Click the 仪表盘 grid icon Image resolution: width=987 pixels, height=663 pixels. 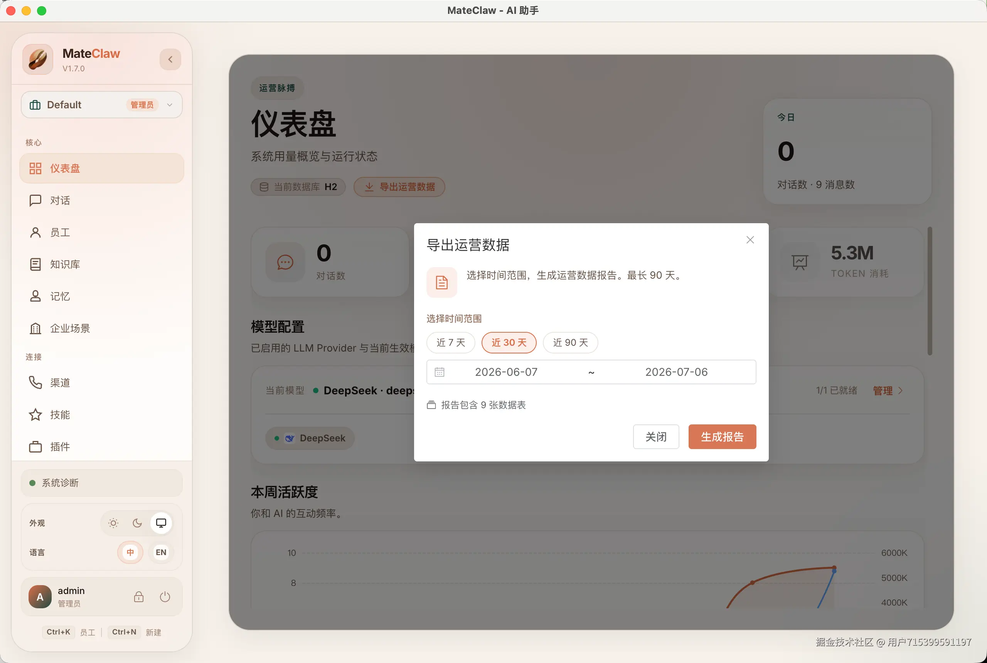coord(35,168)
